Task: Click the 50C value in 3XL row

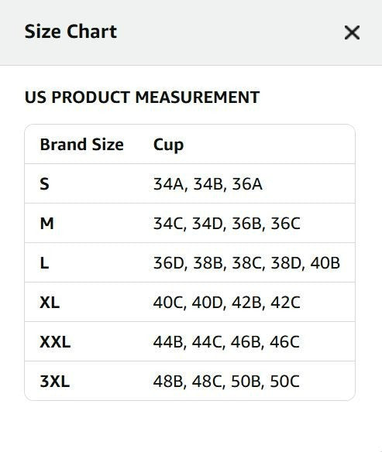Action: (x=285, y=382)
